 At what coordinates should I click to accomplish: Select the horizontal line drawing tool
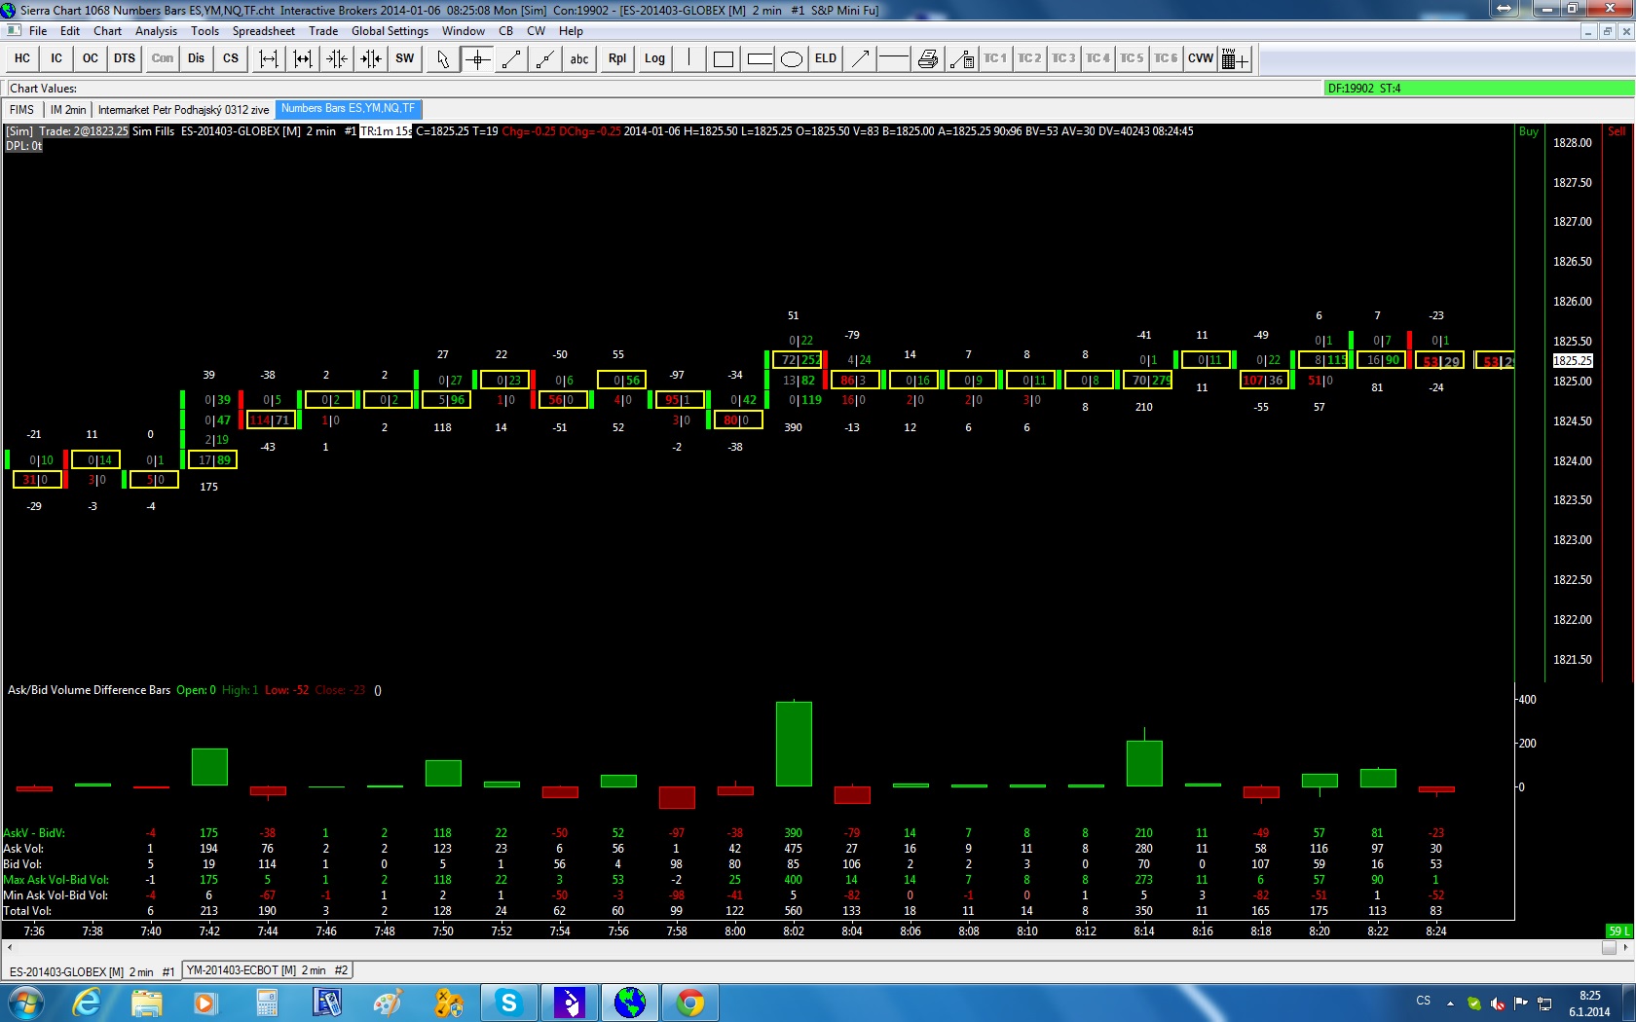pyautogui.click(x=893, y=58)
